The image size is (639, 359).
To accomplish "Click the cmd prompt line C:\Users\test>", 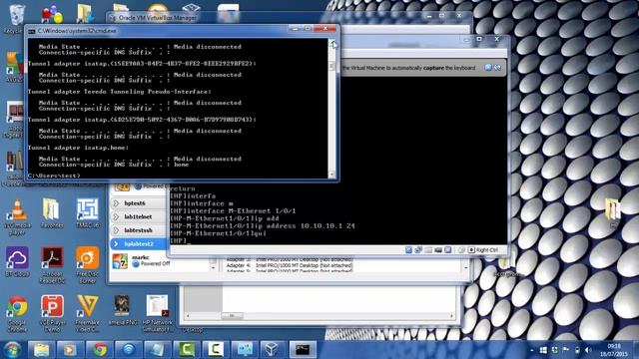I will 54,176.
